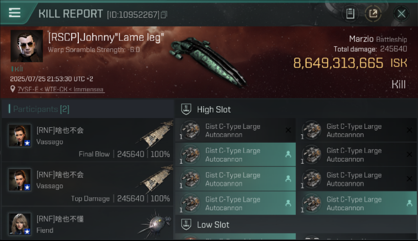
Task: Click person icon on second-row left Autocannon
Action: click(x=288, y=154)
